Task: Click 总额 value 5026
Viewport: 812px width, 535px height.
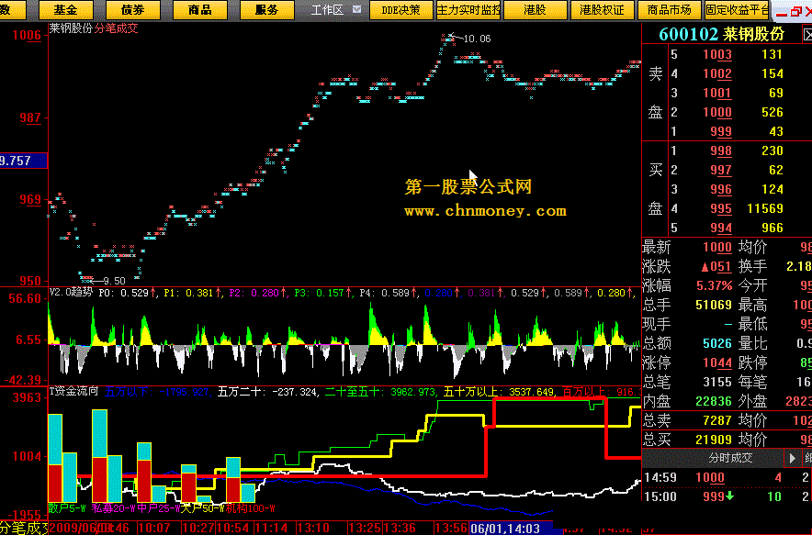Action: click(x=717, y=343)
